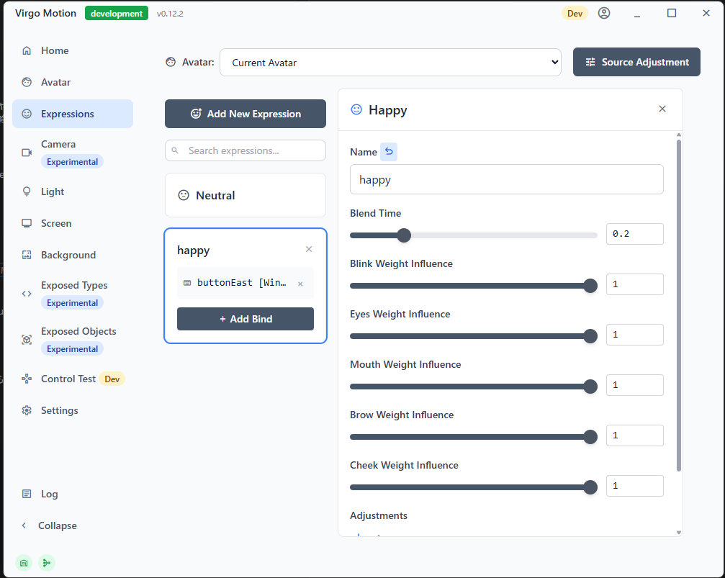Viewport: 725px width, 578px height.
Task: Click the Mouth Weight Influence value box
Action: click(x=634, y=385)
